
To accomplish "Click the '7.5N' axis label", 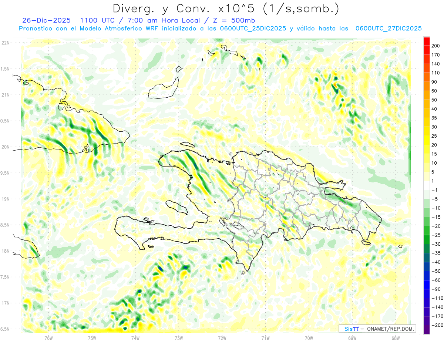I will tap(6, 277).
